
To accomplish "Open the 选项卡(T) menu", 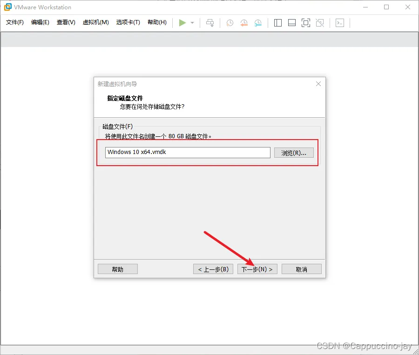I will (128, 22).
